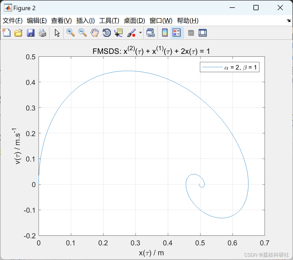
Task: Click the y-axis tick label -0.1
Action: 30,210
